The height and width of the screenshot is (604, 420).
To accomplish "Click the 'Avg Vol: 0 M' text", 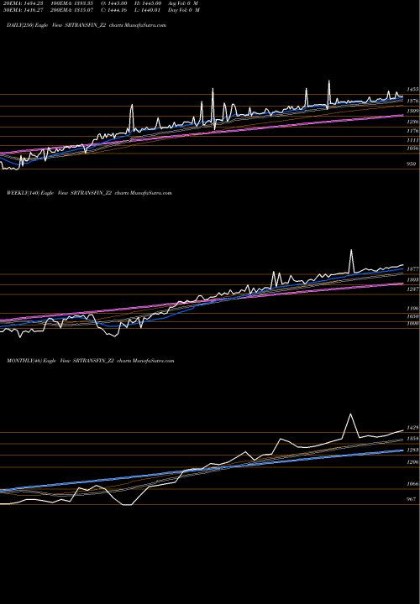I will (184, 3).
